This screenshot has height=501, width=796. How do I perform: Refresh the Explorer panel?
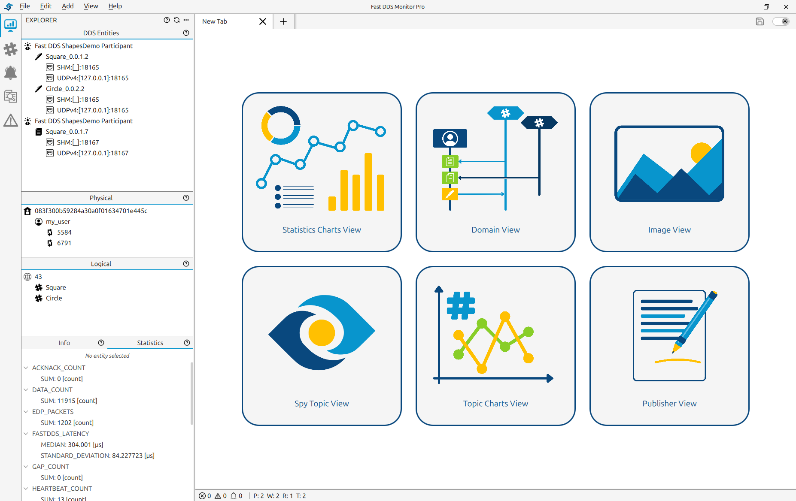coord(176,20)
